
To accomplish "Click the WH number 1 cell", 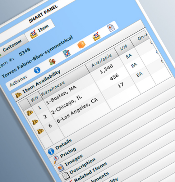I will pyautogui.click(x=39, y=107).
